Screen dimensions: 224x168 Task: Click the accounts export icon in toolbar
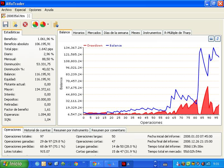pos(56,24)
